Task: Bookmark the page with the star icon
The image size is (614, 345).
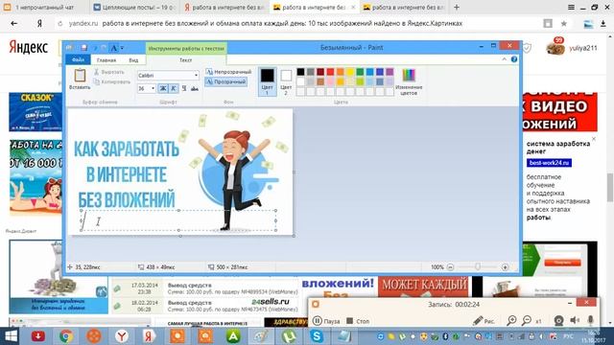Action: point(564,23)
